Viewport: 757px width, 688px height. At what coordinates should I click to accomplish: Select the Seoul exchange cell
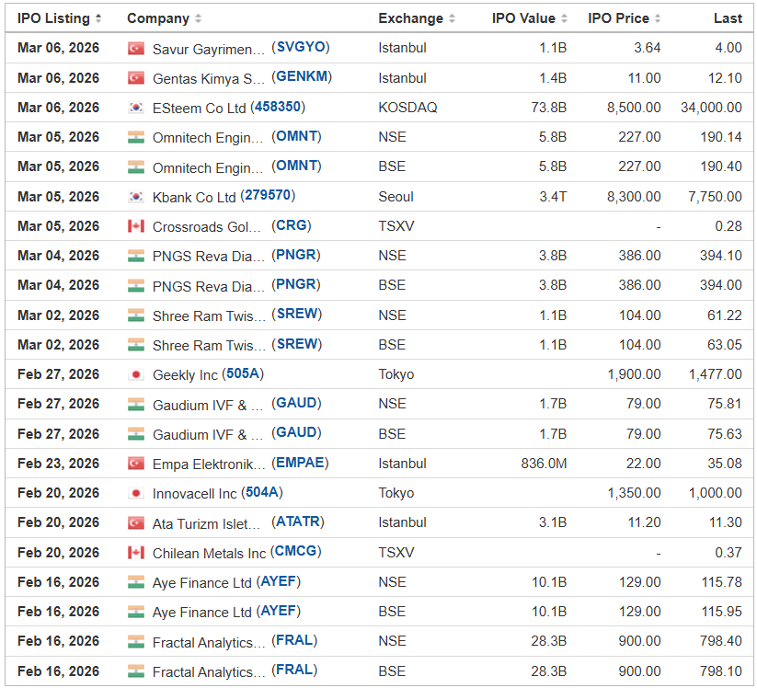(396, 197)
